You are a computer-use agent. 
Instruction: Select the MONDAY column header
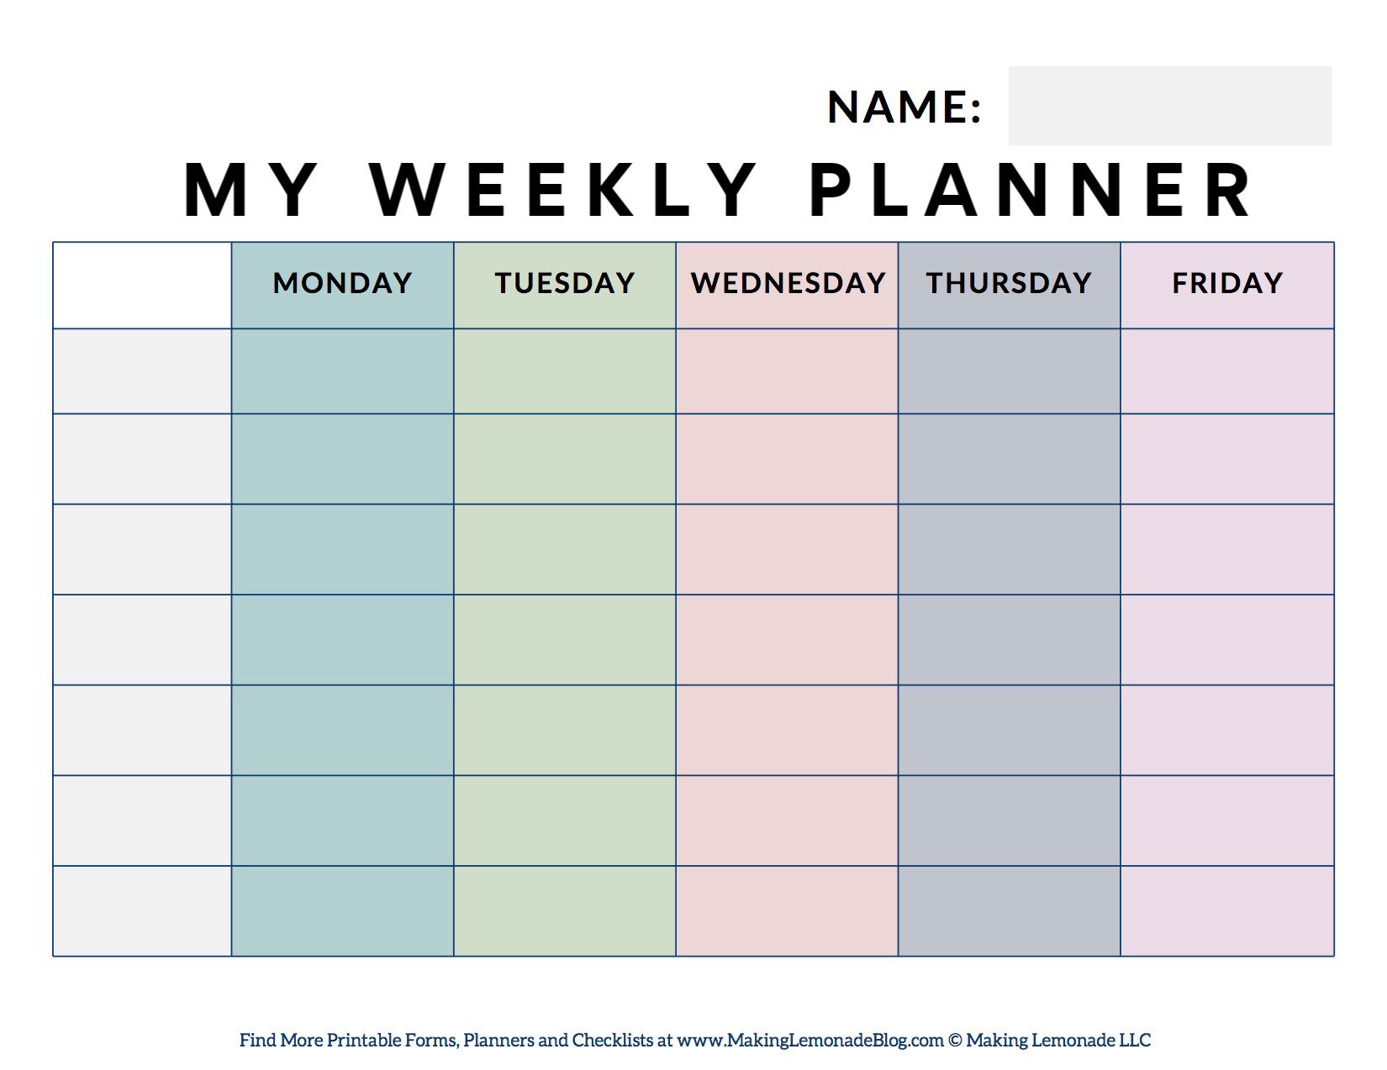point(342,284)
